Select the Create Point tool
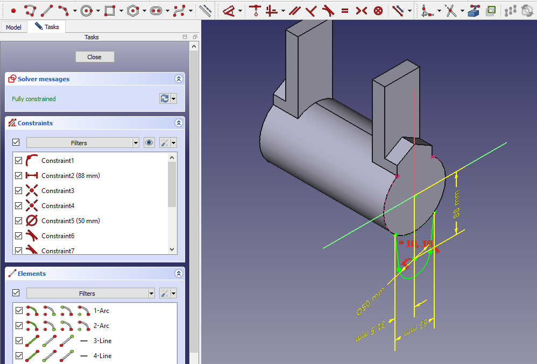 tap(13, 10)
